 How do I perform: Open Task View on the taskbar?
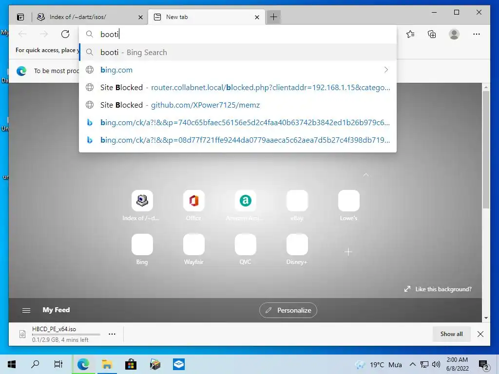[x=58, y=364]
